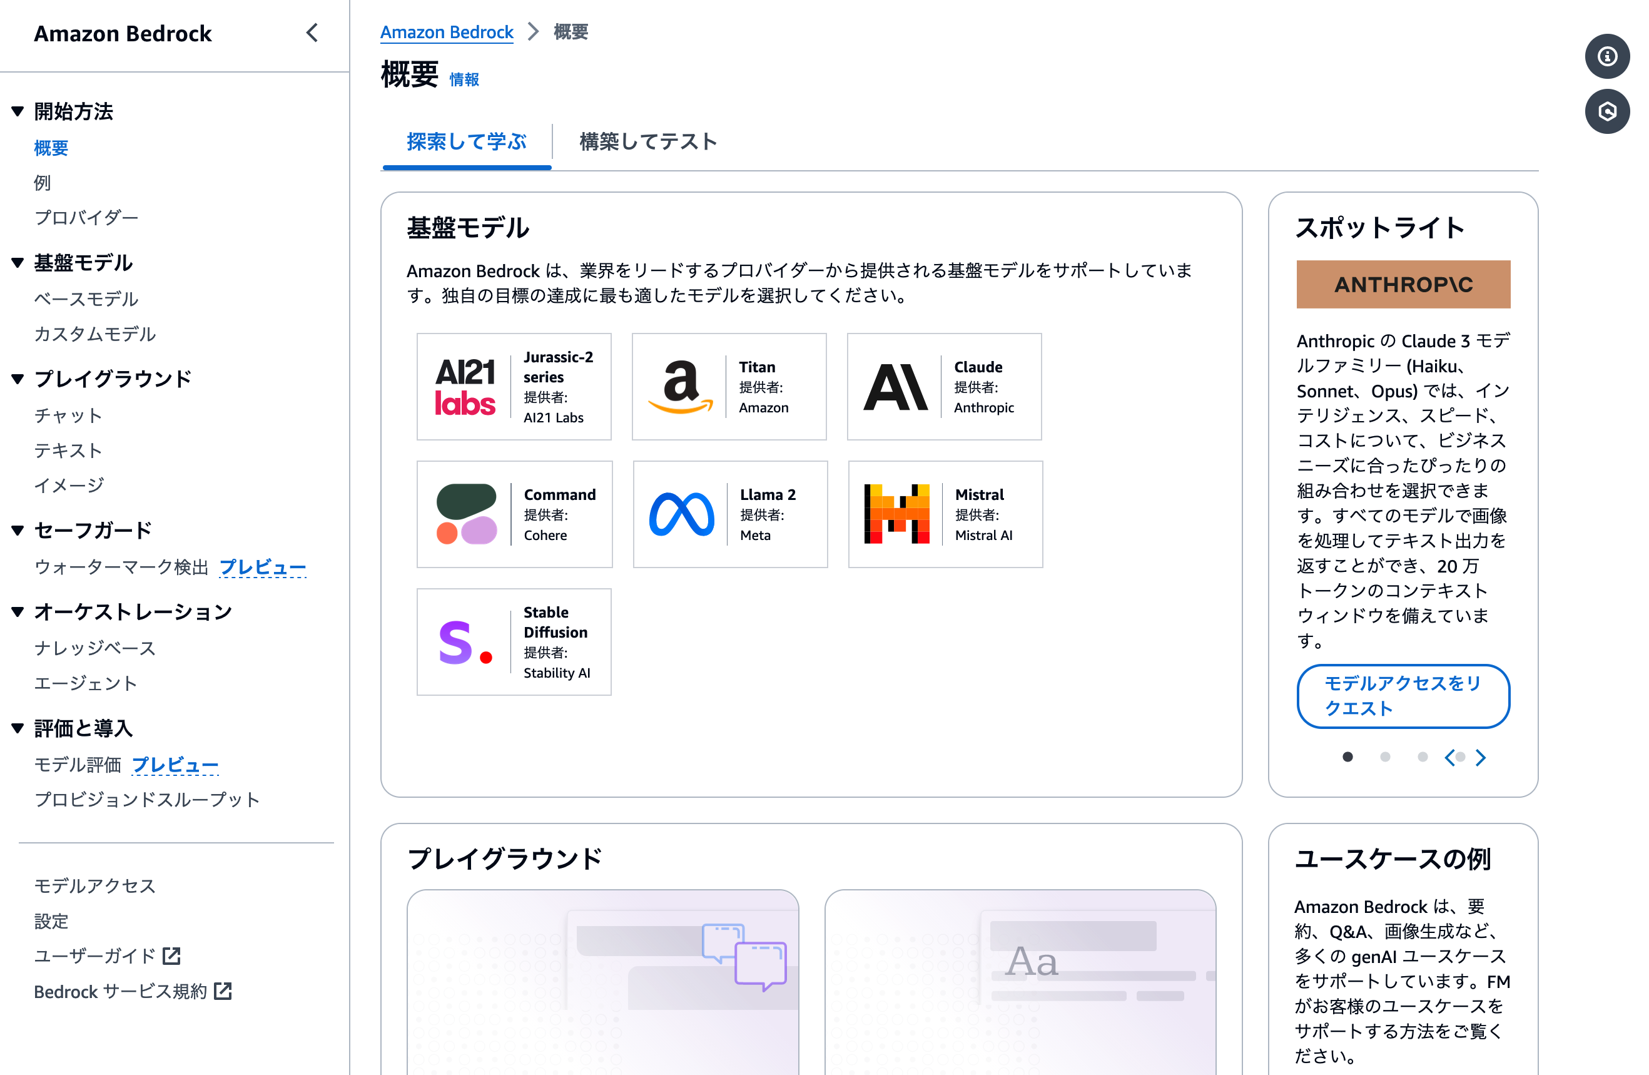
Task: Click the Amazon Titan model icon
Action: coord(682,386)
